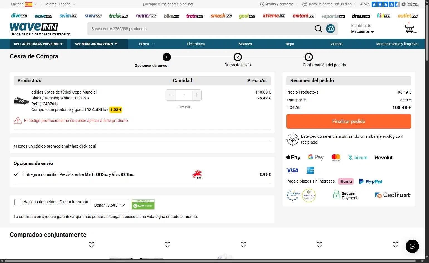
Task: Open the Motores menu item
Action: [x=245, y=44]
